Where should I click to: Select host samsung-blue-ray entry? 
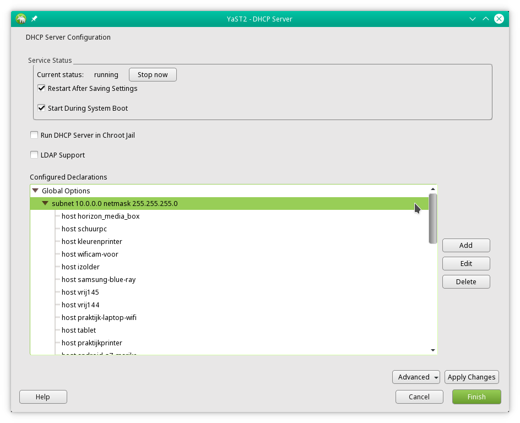click(x=98, y=280)
